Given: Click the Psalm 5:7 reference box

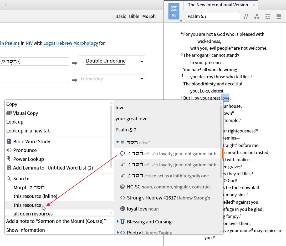Looking at the screenshot, I should pyautogui.click(x=213, y=16).
